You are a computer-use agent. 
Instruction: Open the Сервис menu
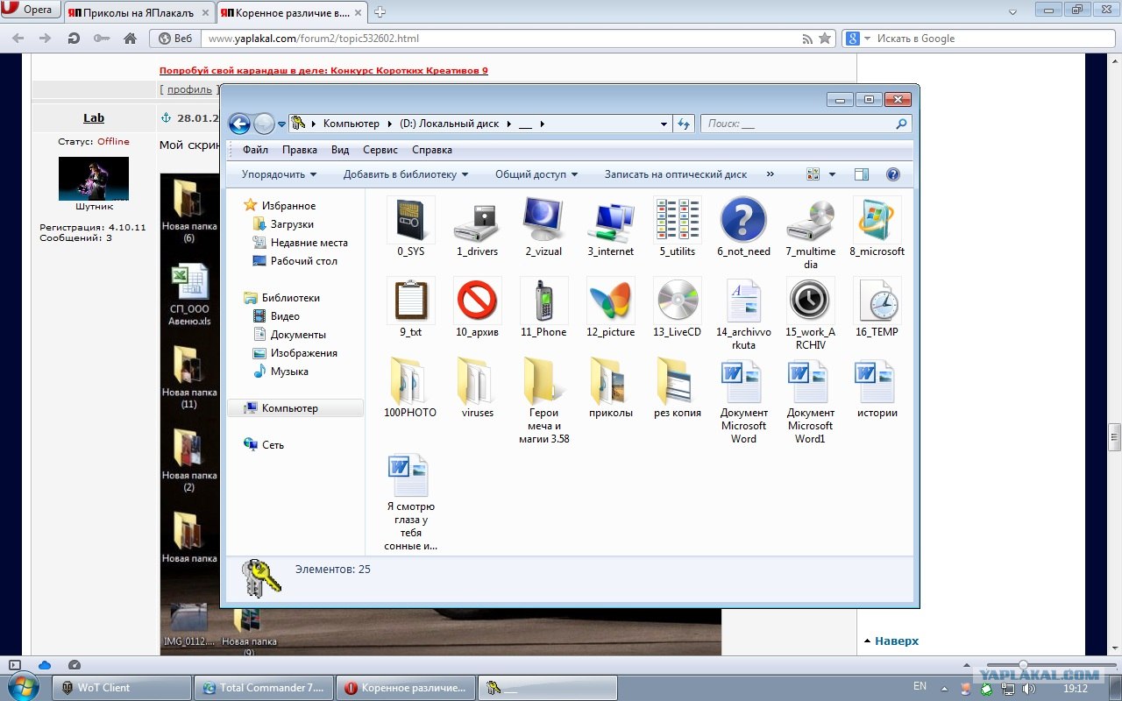tap(380, 150)
